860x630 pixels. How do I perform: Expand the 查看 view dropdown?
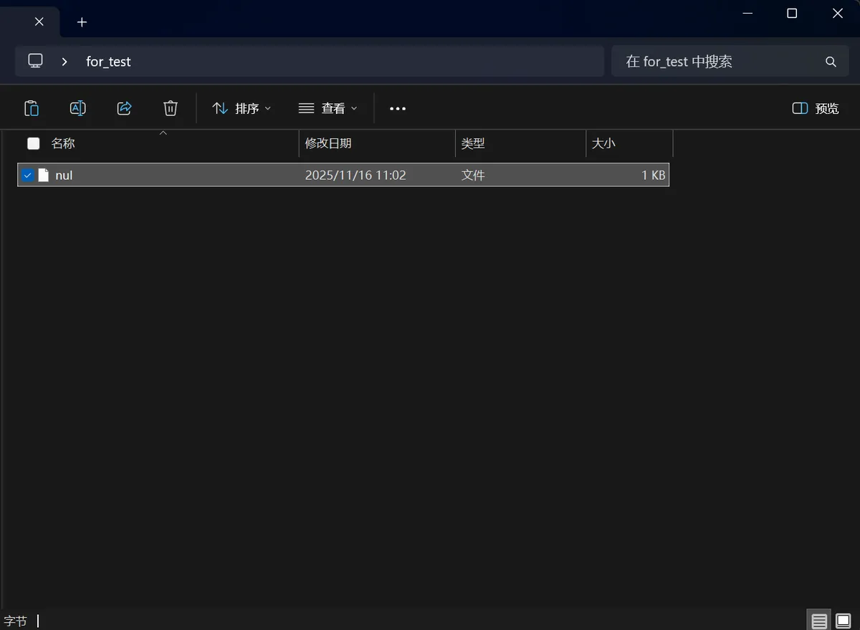(328, 108)
